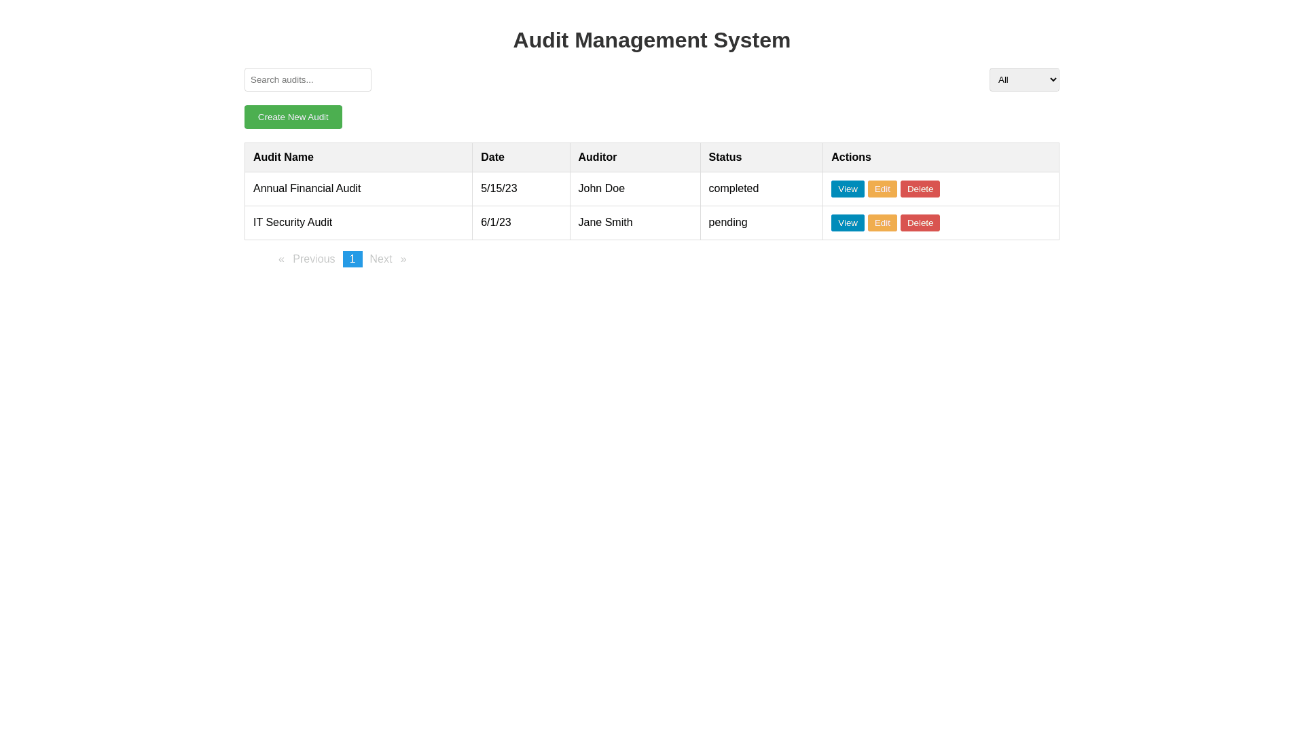Delete the Annual Financial Audit

[x=920, y=189]
